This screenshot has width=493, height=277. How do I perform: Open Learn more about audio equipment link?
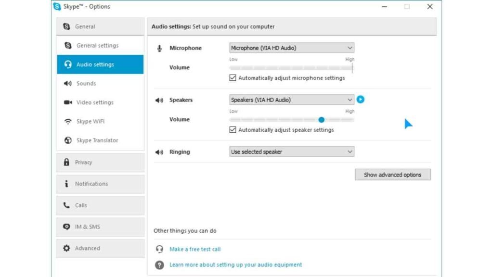pos(235,264)
